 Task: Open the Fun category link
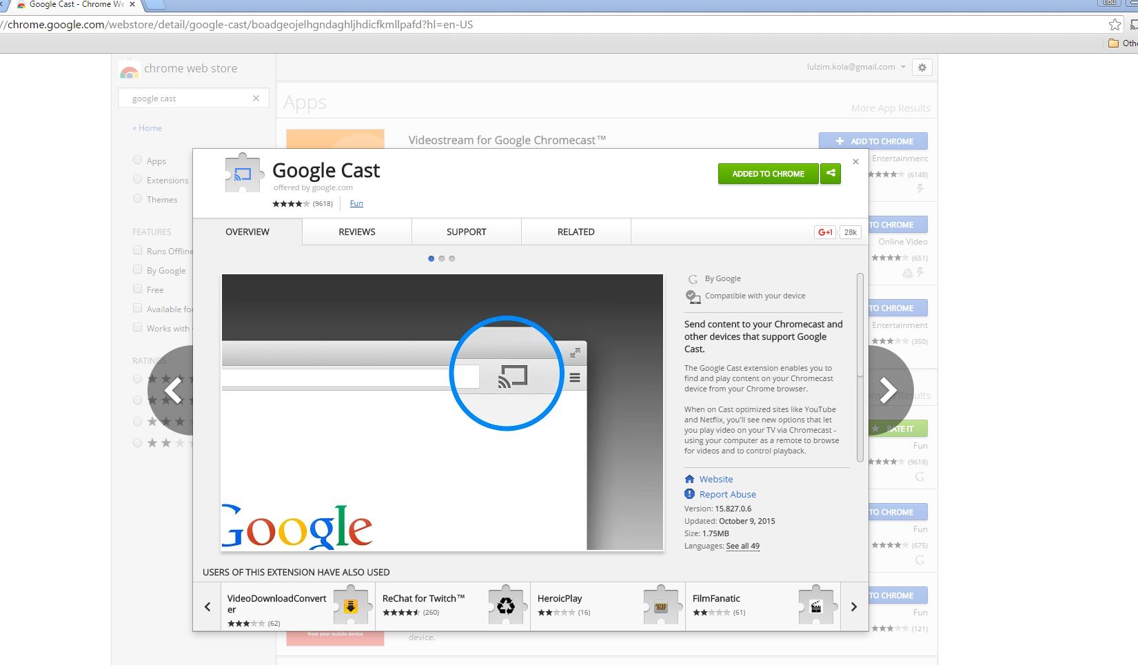356,203
